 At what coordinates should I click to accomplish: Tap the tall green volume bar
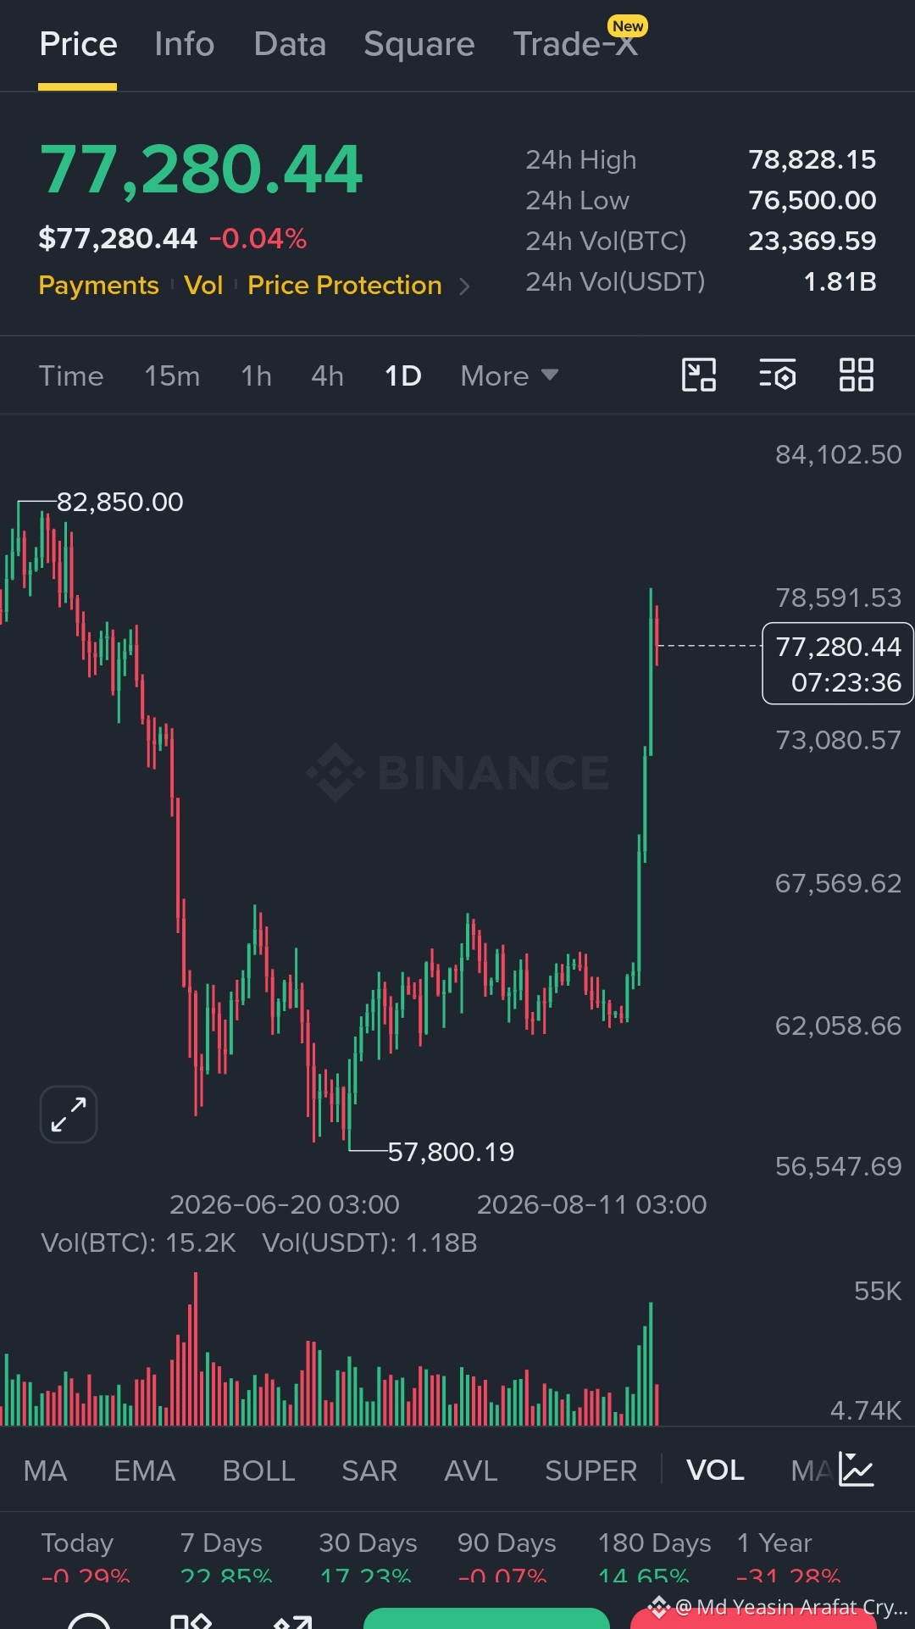tap(651, 1364)
